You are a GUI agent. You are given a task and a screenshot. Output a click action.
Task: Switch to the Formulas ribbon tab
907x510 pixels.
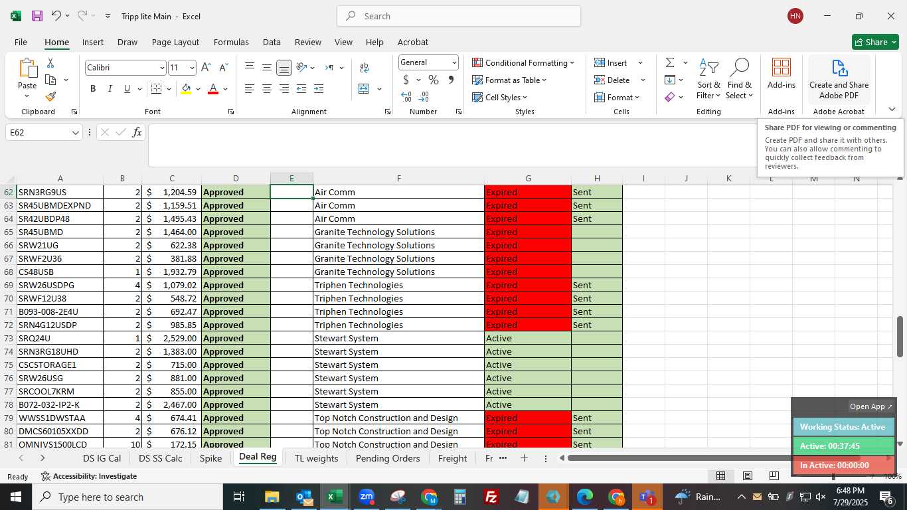click(231, 42)
